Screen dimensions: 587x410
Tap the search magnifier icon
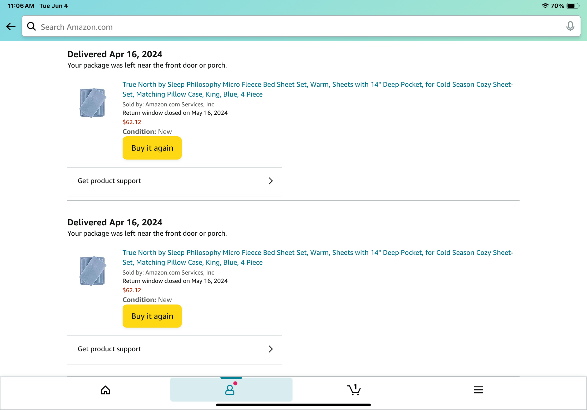tap(31, 27)
